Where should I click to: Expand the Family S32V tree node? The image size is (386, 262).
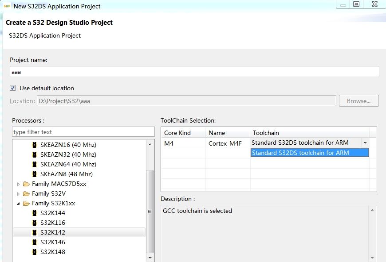[18, 194]
